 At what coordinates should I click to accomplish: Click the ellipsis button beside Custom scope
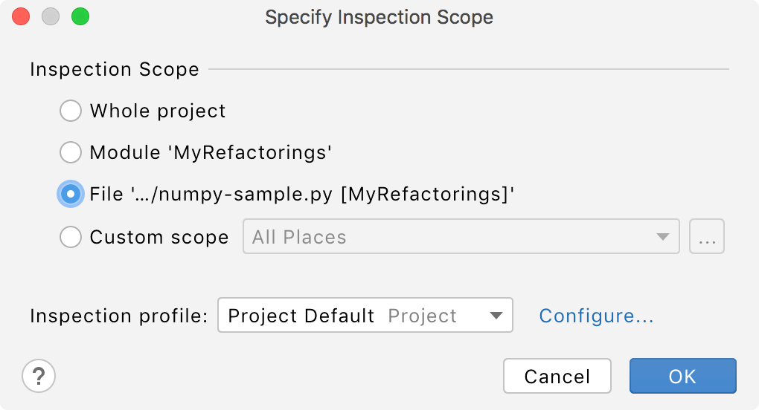click(707, 237)
